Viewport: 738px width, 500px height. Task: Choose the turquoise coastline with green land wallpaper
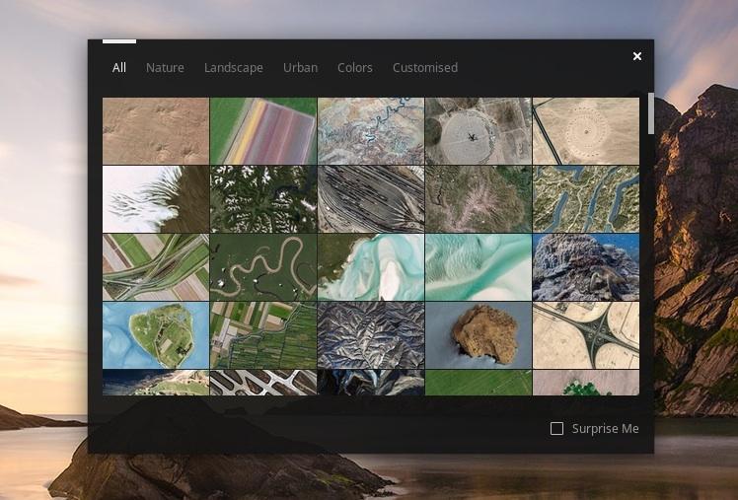click(371, 267)
